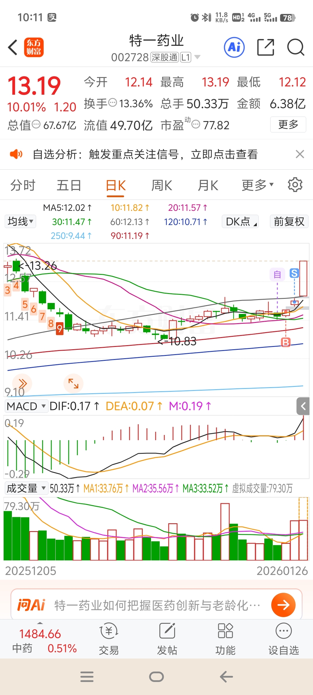313x695 pixels.
Task: Open the 东方财富 logo home icon
Action: 34,47
